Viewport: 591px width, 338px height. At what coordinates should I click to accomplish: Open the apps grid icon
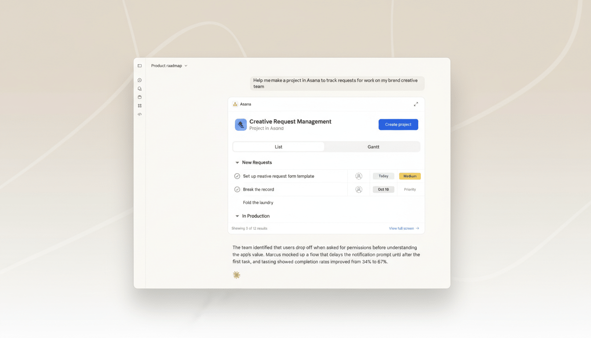pos(139,106)
